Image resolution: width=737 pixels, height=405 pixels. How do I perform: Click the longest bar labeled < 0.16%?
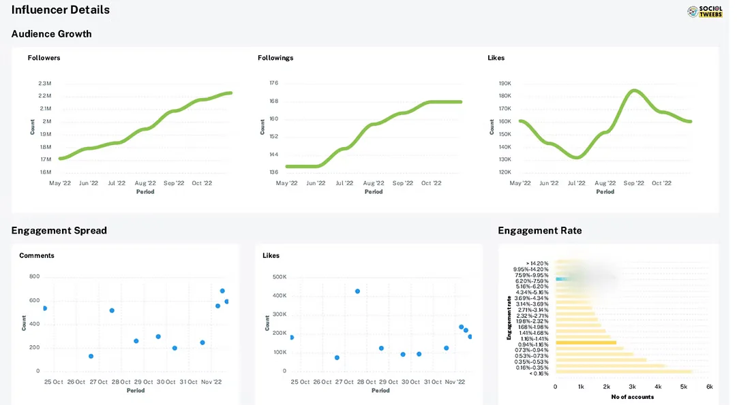[x=623, y=372]
